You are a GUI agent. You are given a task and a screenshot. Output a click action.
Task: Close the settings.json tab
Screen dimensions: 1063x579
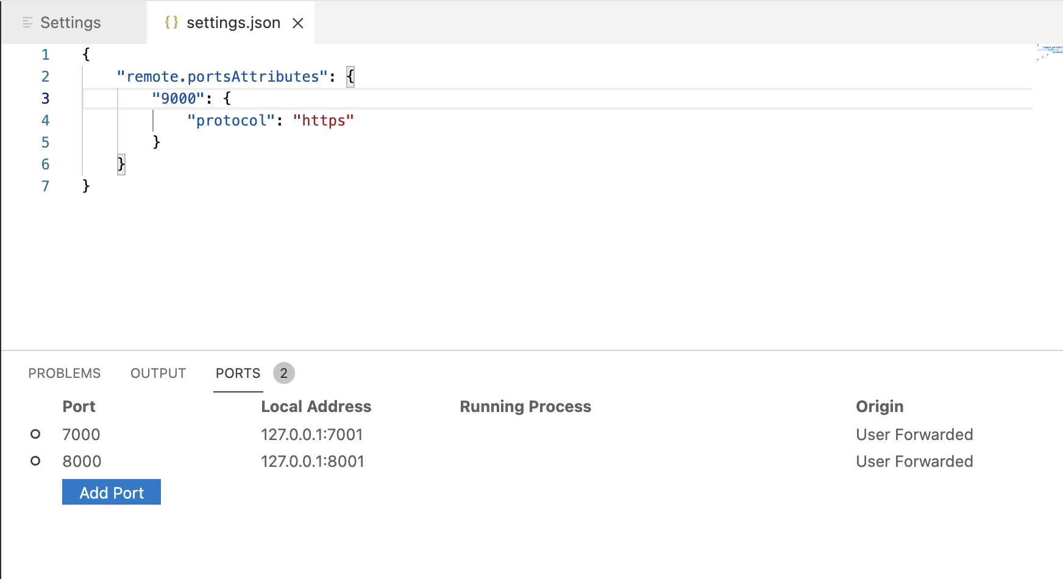298,23
